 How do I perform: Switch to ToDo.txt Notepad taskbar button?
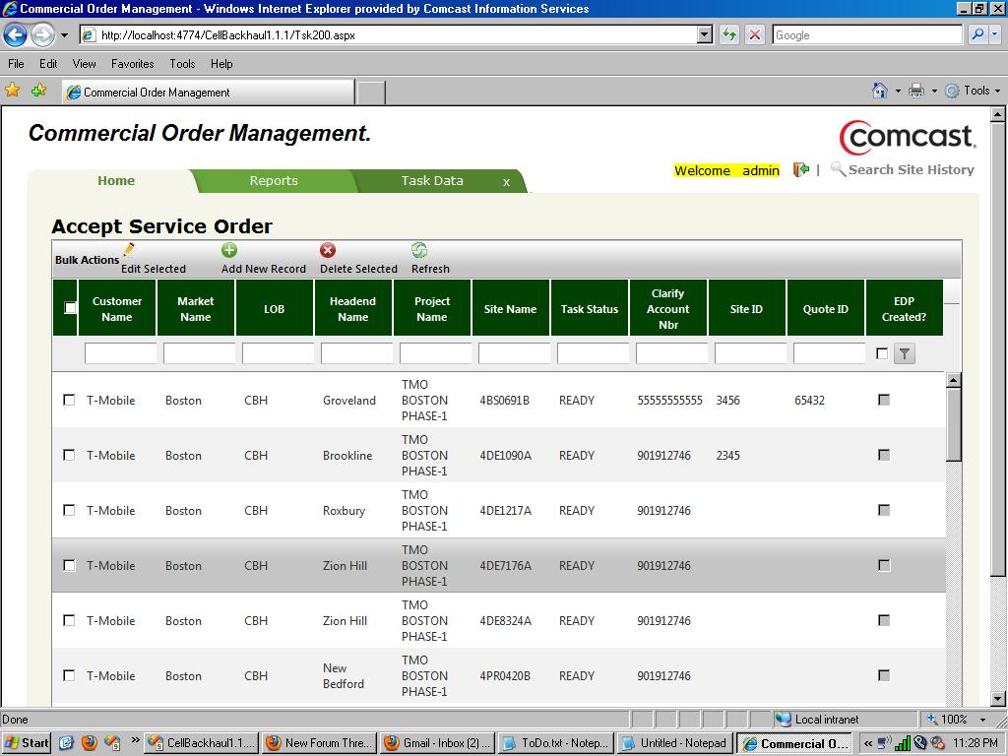tap(557, 743)
